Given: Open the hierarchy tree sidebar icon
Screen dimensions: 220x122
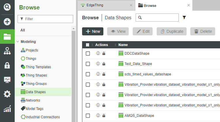Looking at the screenshot, I should [7, 51].
